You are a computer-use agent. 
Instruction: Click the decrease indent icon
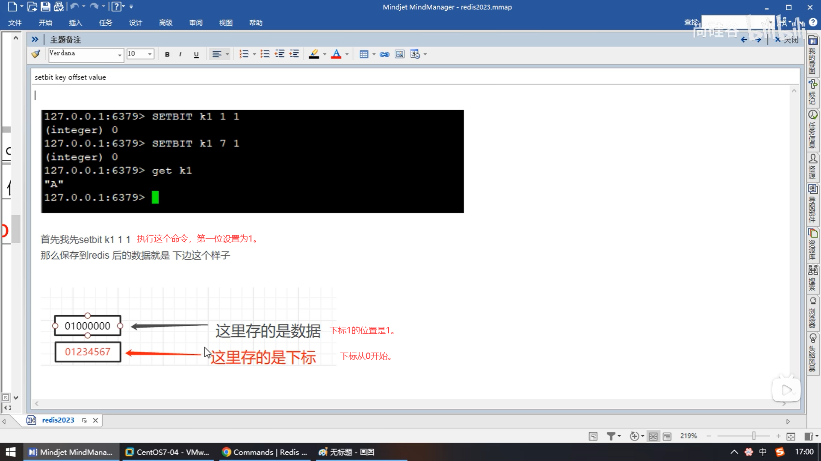[280, 54]
